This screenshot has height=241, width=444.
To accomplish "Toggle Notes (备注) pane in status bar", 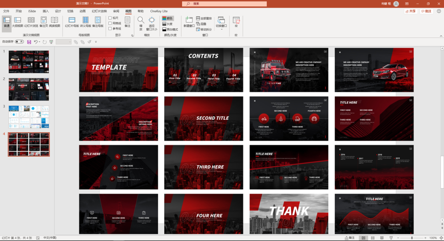I will tap(350, 238).
